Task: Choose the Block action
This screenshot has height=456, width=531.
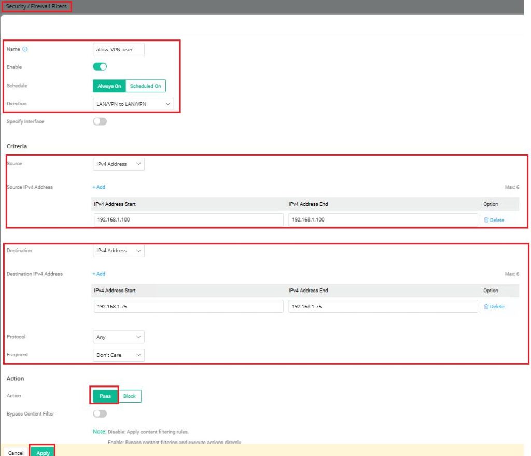Action: pyautogui.click(x=130, y=396)
